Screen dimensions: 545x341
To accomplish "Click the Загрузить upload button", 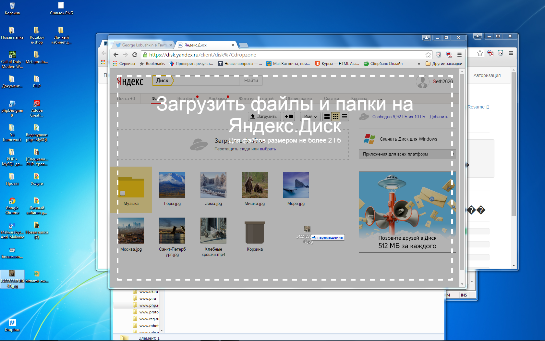I will point(264,116).
